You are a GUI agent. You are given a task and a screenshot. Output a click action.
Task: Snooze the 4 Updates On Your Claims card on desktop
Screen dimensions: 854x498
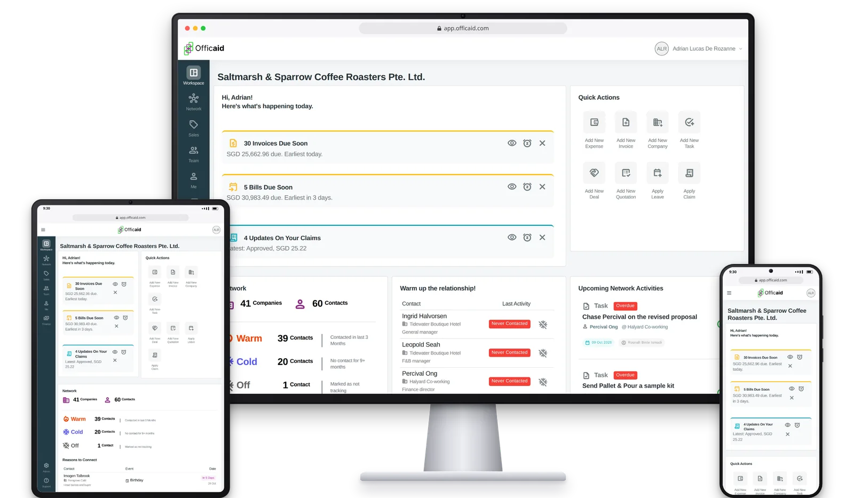point(527,238)
